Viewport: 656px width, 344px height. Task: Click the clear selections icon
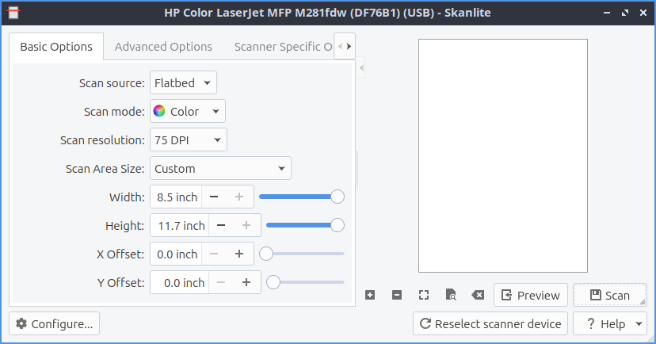pos(478,295)
